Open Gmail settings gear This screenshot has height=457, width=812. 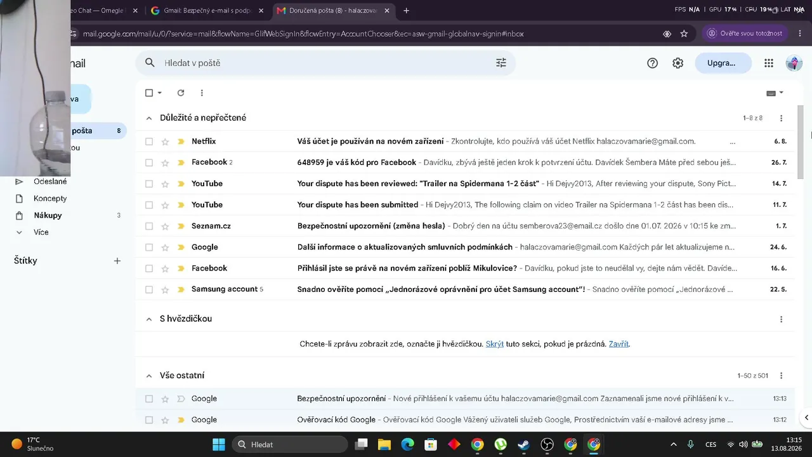[x=678, y=63]
